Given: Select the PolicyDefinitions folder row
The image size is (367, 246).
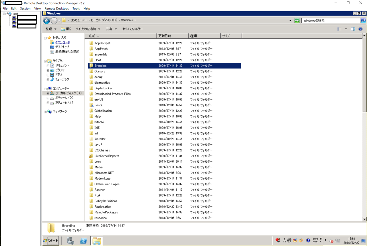Looking at the screenshot, I should click(165, 201).
